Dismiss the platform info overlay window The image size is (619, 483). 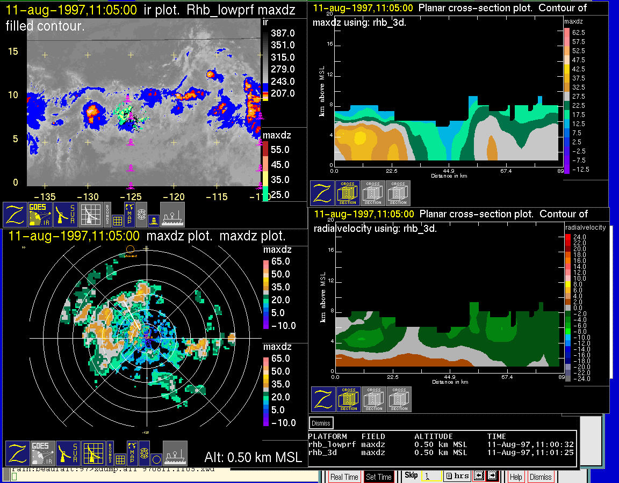coord(321,422)
